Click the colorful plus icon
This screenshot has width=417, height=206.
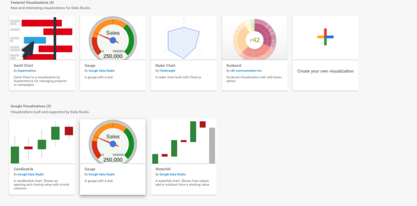tap(325, 37)
